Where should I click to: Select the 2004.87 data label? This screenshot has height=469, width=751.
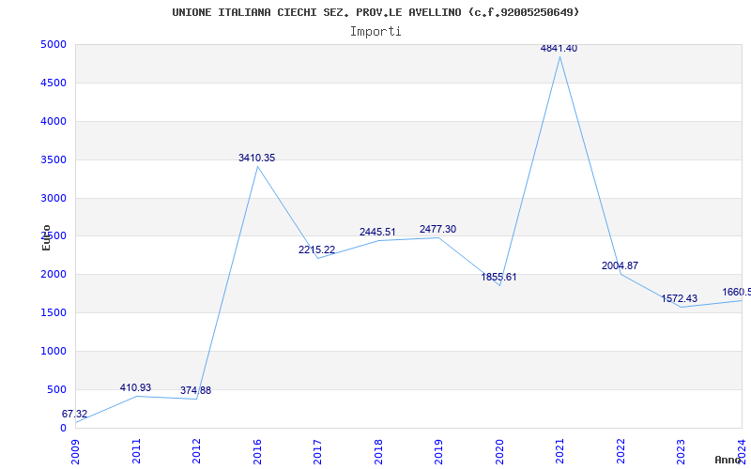[620, 265]
